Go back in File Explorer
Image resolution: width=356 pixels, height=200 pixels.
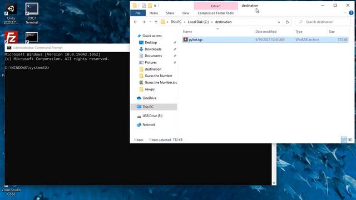click(x=136, y=22)
